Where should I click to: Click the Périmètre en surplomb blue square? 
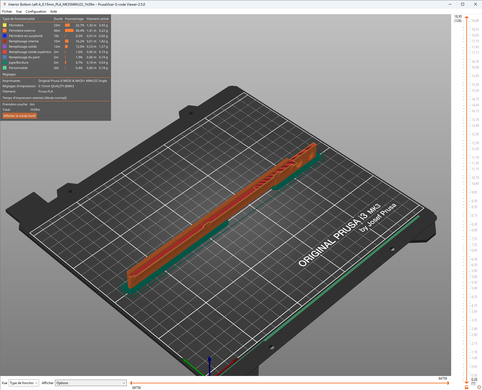5,36
